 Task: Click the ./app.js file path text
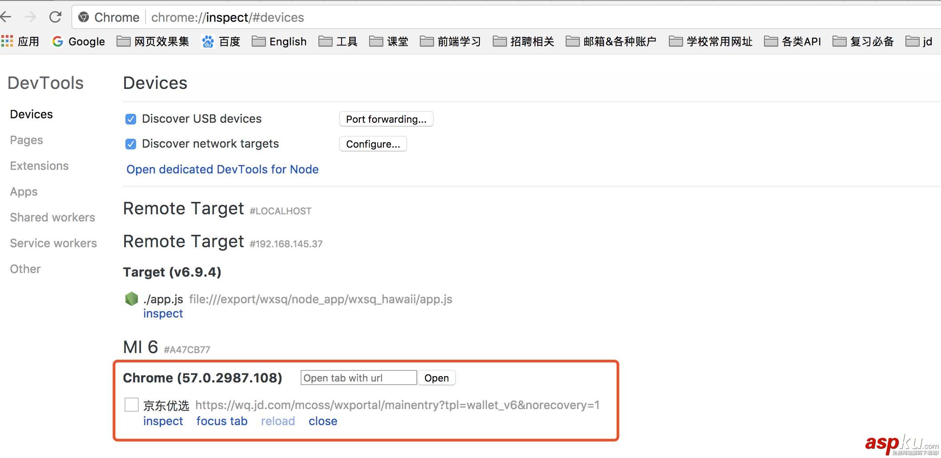321,299
